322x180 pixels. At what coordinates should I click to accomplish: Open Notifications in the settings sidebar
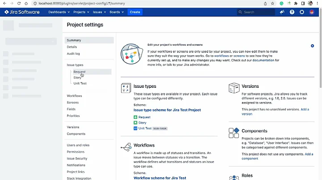point(76,165)
